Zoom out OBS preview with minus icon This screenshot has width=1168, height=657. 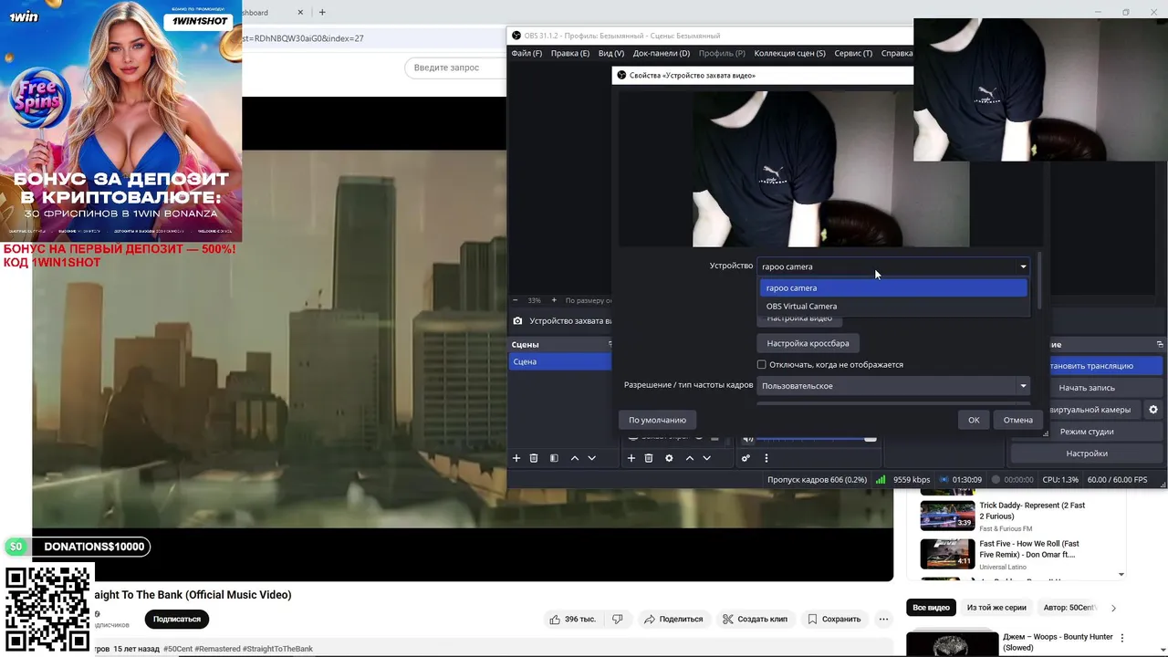515,300
